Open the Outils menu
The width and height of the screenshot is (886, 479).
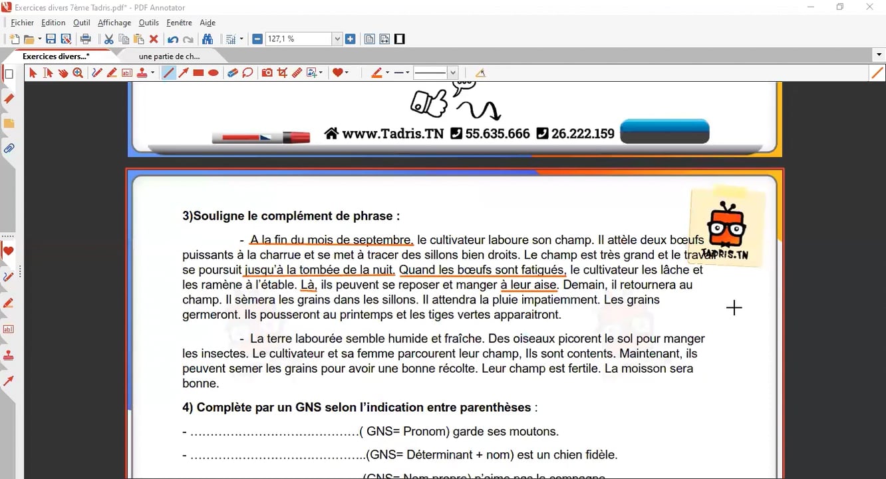click(149, 23)
